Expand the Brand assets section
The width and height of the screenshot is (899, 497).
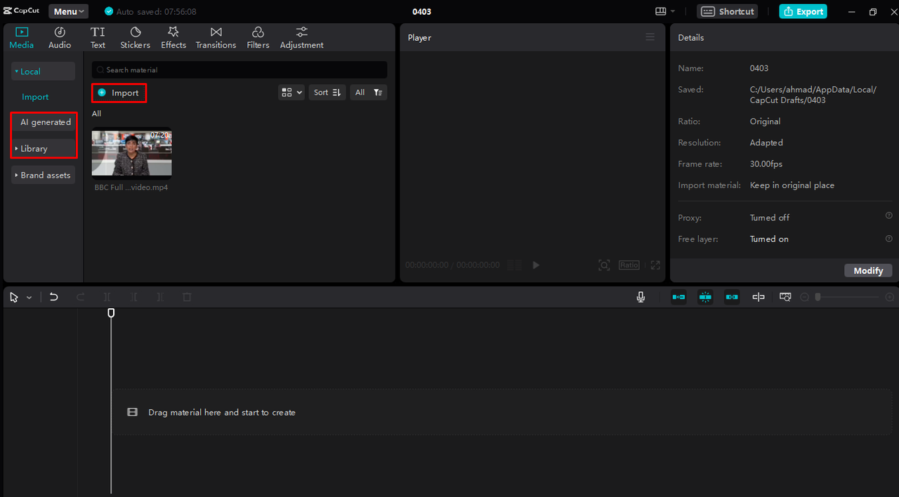pos(43,175)
